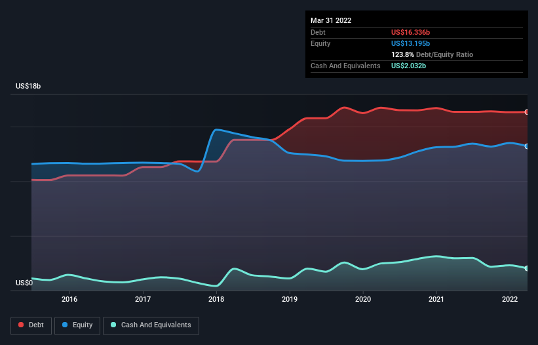Viewport: 538px width, 345px height.
Task: Click the 123.8% Debt/Equity Ratio text
Action: click(x=432, y=54)
